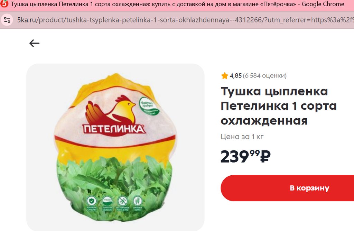354x231 pixels.
Task: Open the site information icon by the URL
Action: (7, 20)
